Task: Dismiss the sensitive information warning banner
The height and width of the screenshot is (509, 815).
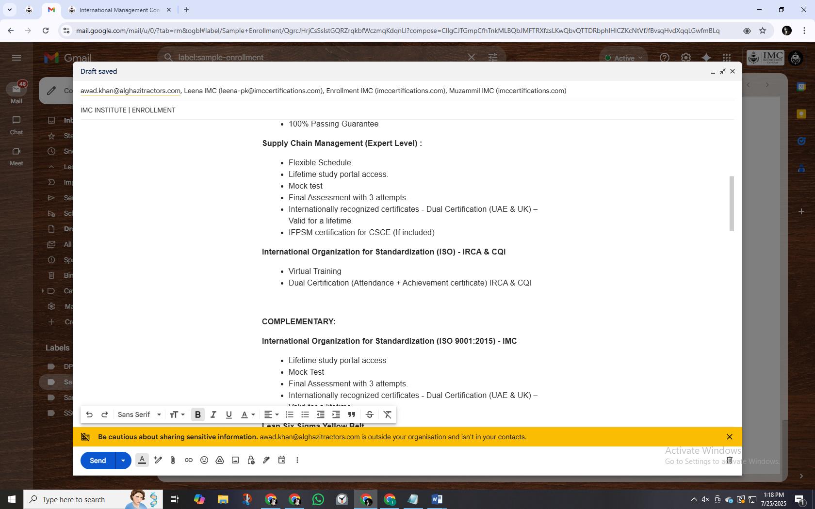Action: click(729, 437)
